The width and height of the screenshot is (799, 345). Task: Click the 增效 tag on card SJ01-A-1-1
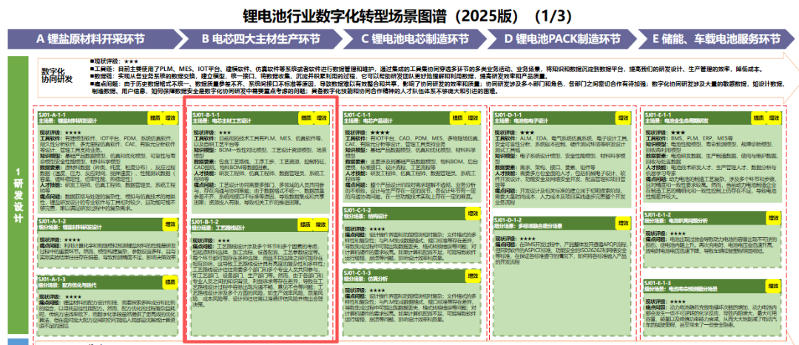pos(170,117)
